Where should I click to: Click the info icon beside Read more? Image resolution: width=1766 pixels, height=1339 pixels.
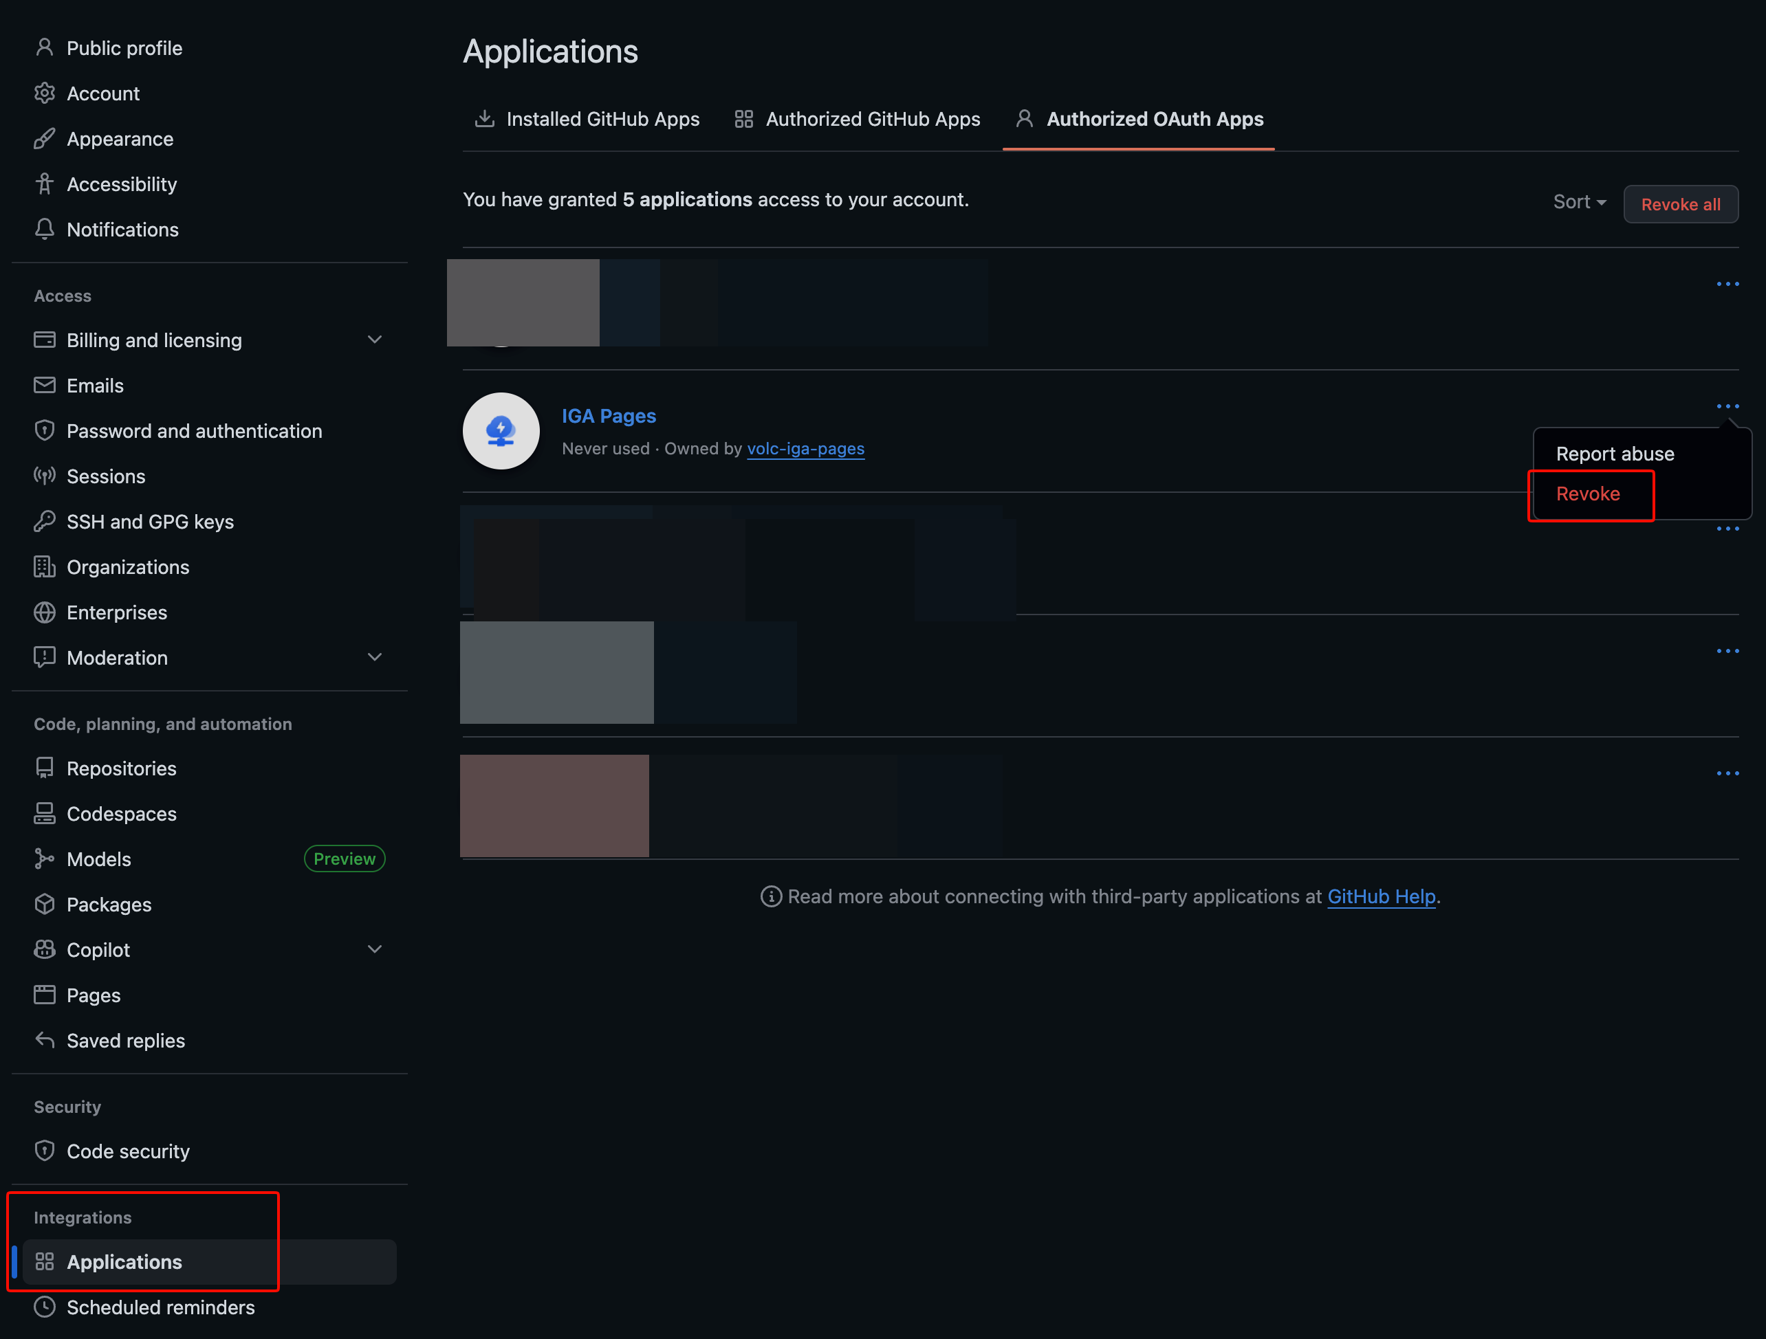coord(770,897)
